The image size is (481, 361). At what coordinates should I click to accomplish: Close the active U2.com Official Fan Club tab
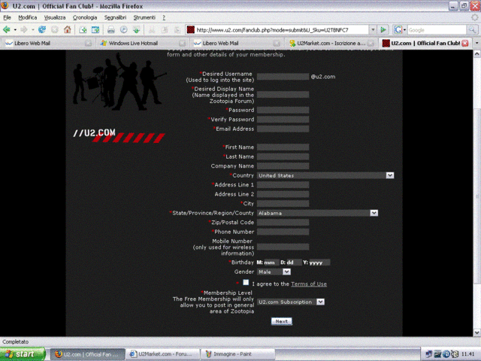(x=465, y=44)
